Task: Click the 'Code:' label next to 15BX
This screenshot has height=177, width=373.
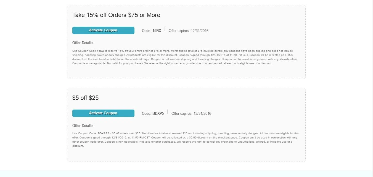Action: click(x=146, y=31)
